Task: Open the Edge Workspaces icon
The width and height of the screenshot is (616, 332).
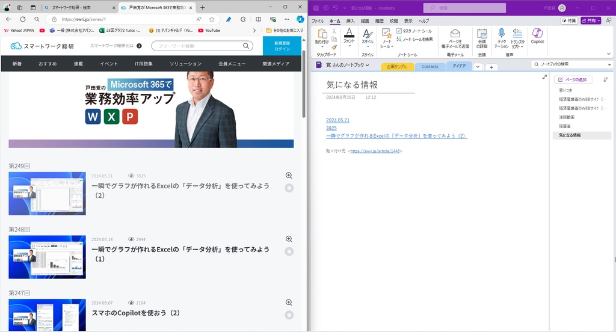Action: (20, 7)
